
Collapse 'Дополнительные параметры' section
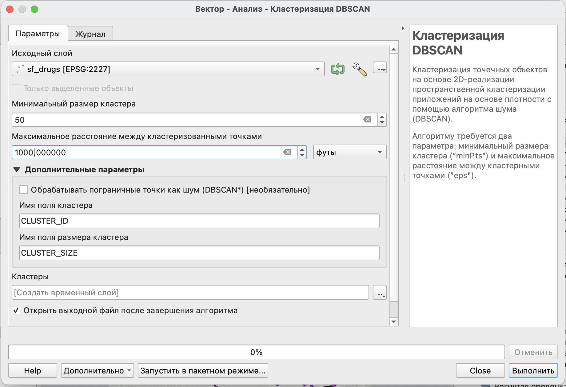(x=17, y=170)
